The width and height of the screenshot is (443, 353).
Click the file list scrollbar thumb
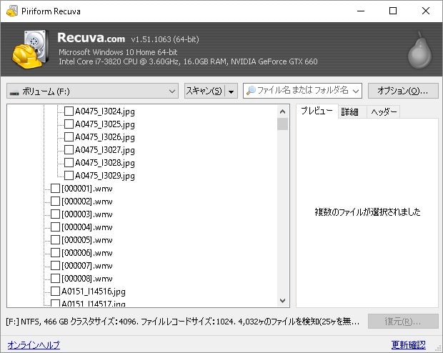(x=282, y=124)
